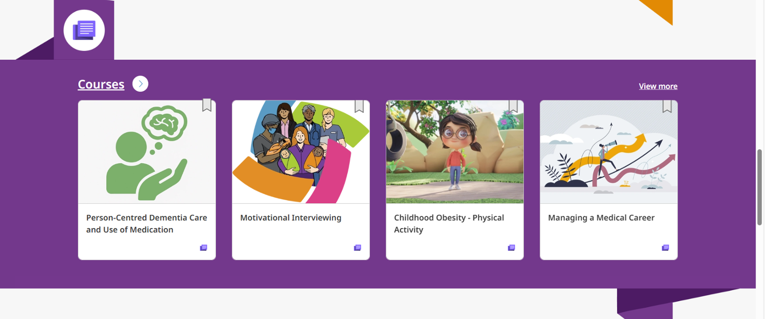This screenshot has height=319, width=765.
Task: Open the career arrows illustration thumbnail
Action: pyautogui.click(x=609, y=152)
